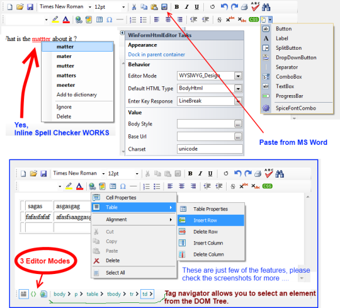Click the Omega special character icon in top toolbar
Screen dimensions: 340x308
[110, 20]
